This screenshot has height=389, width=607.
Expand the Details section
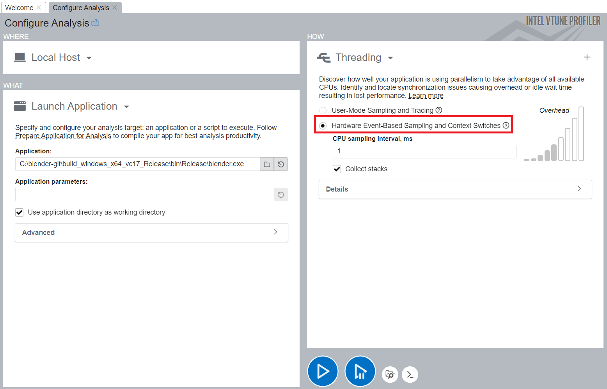click(455, 189)
